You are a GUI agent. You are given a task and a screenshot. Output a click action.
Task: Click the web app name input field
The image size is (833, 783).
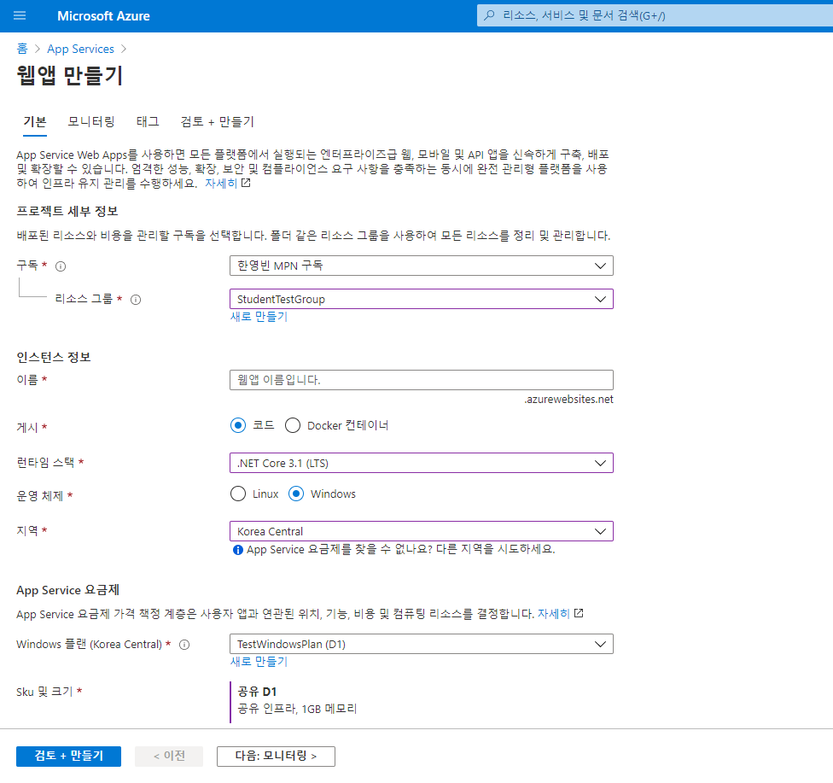(421, 380)
